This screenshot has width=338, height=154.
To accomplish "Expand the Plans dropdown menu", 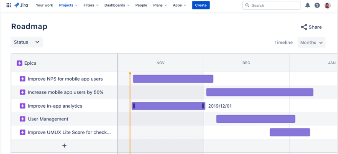I will pos(160,5).
